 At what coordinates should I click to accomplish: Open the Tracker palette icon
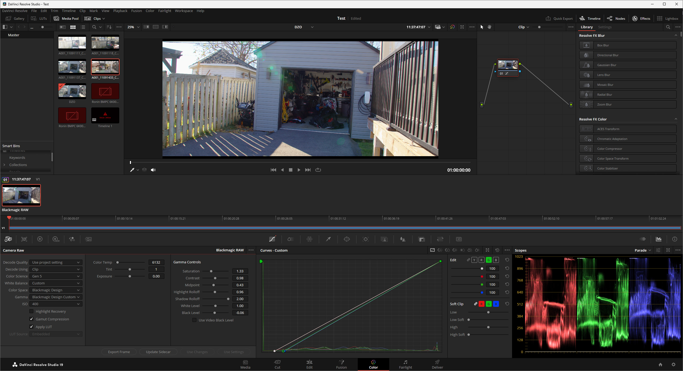tap(366, 239)
